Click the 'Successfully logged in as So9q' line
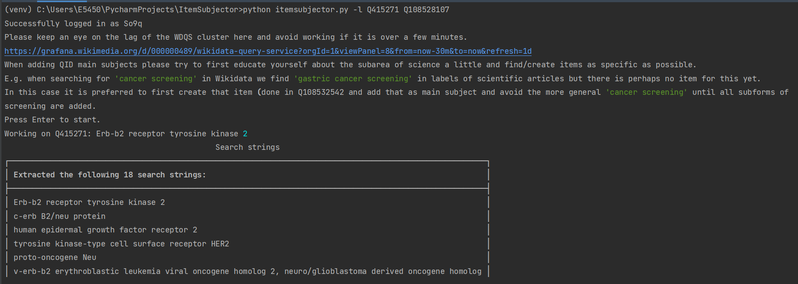The image size is (798, 284). (x=73, y=24)
